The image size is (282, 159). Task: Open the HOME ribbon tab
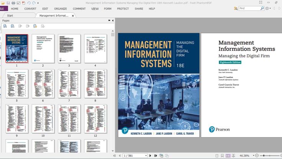click(x=15, y=9)
